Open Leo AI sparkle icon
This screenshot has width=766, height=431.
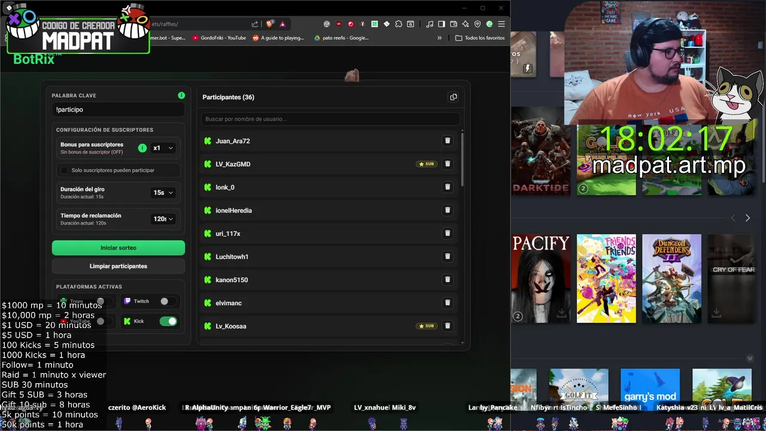pos(466,24)
